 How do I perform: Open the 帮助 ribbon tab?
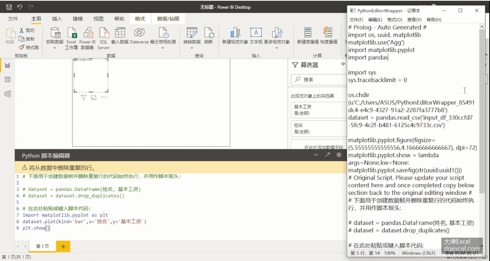pos(119,19)
